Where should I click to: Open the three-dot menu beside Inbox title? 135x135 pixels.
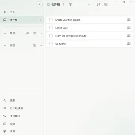coord(63,4)
